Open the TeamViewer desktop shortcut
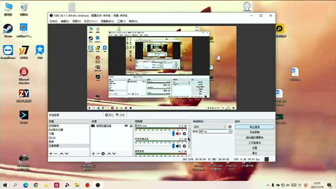The height and width of the screenshot is (189, 336). pyautogui.click(x=8, y=52)
